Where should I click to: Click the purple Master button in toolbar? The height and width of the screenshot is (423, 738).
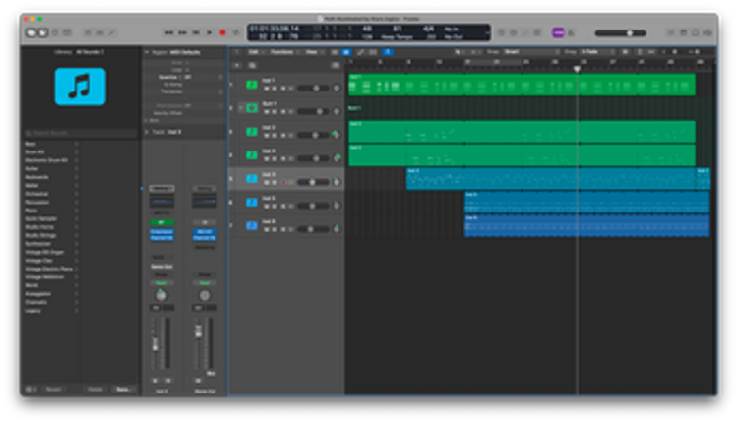click(559, 32)
